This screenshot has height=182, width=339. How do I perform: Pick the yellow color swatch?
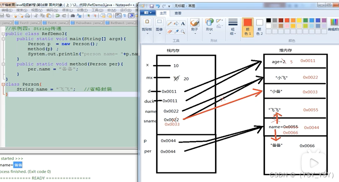(x=299, y=20)
